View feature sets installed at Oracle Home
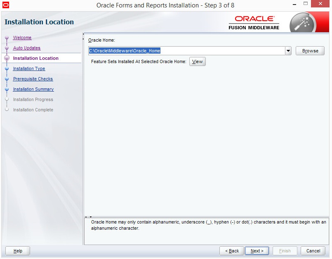The width and height of the screenshot is (332, 259). (x=197, y=61)
